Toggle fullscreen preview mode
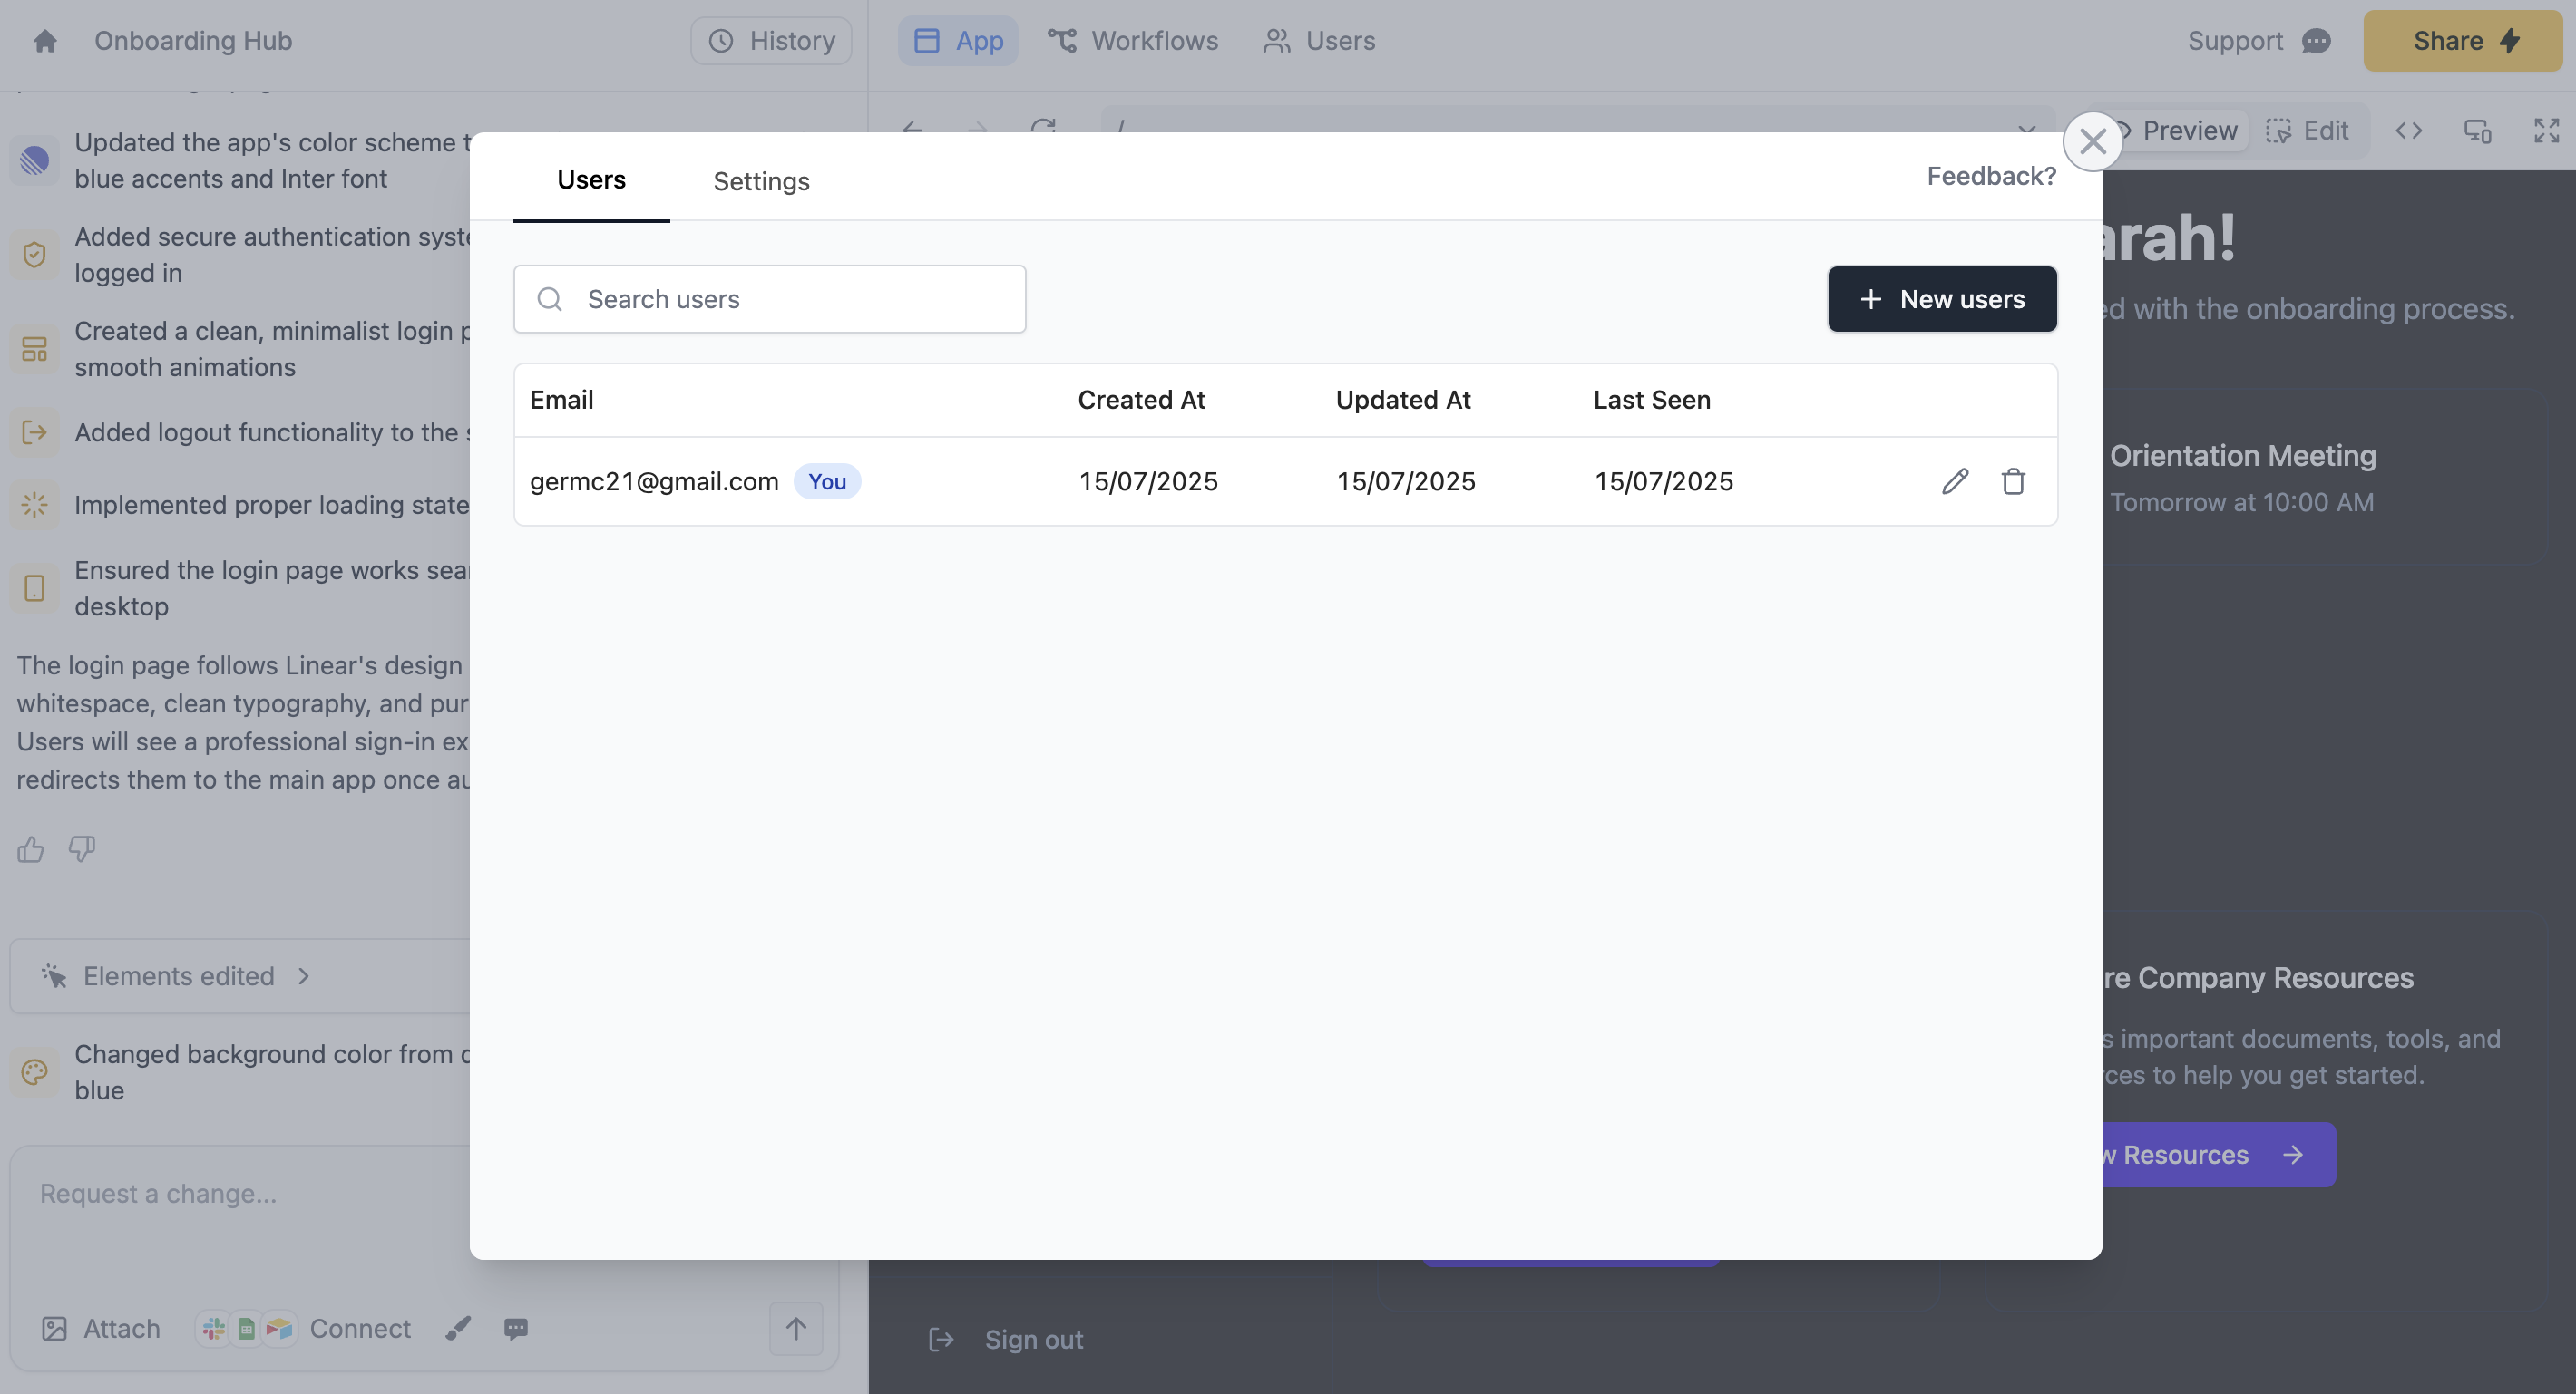2576x1394 pixels. [2546, 131]
